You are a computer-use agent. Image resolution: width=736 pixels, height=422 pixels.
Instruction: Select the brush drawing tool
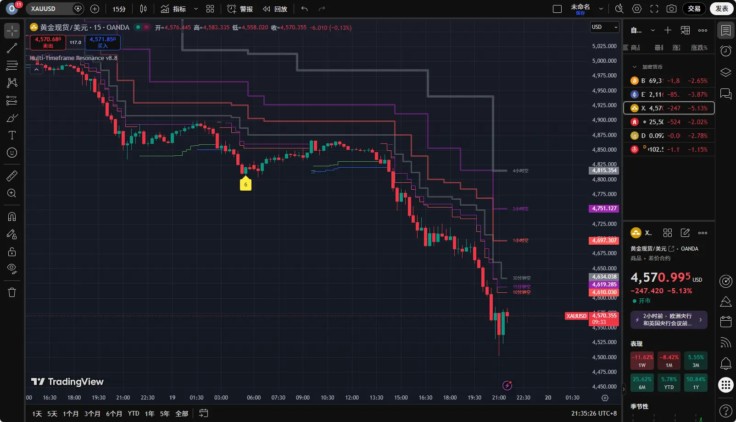(x=12, y=118)
